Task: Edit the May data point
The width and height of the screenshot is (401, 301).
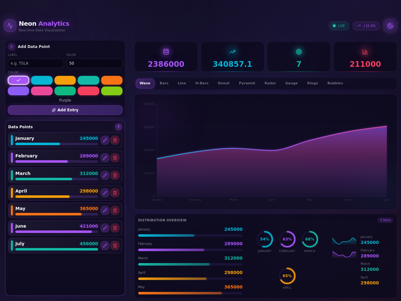Action: 105,210
